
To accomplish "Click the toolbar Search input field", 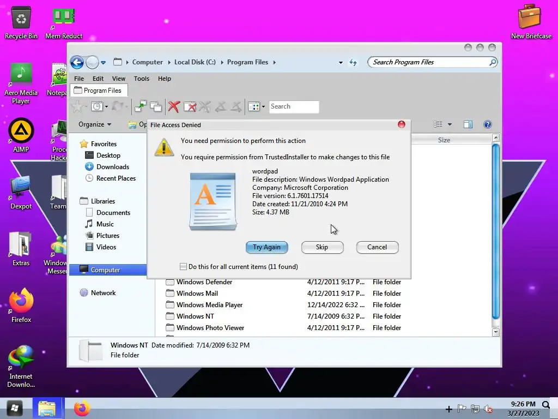I will click(294, 106).
